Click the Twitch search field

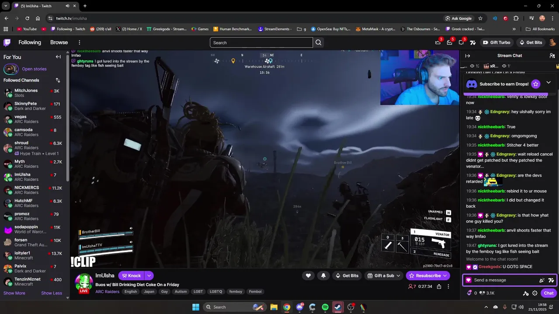261,42
